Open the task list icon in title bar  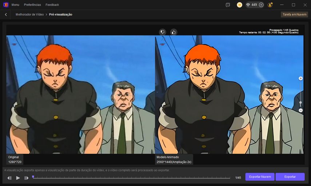(228, 5)
